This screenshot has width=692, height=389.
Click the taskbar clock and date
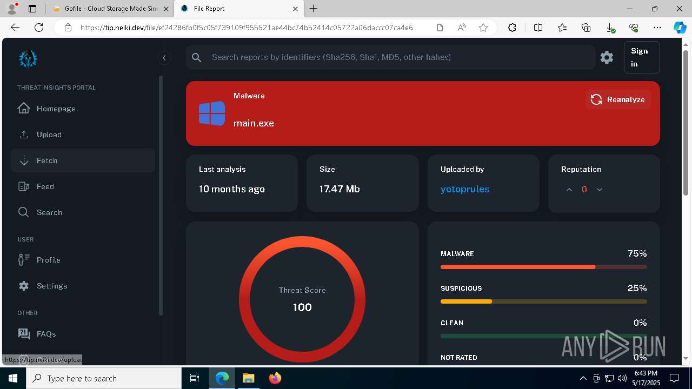point(646,378)
